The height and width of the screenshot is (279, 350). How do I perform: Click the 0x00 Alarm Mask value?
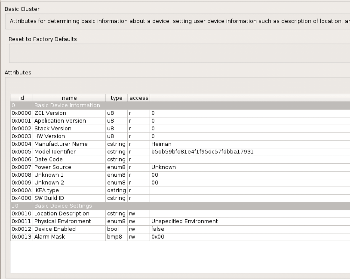[157, 237]
